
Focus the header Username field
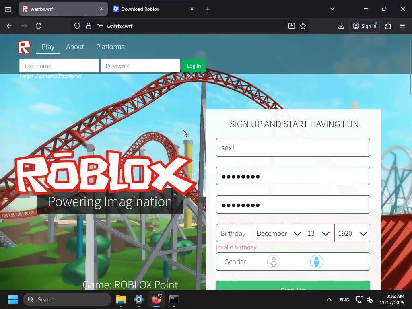[x=59, y=66]
